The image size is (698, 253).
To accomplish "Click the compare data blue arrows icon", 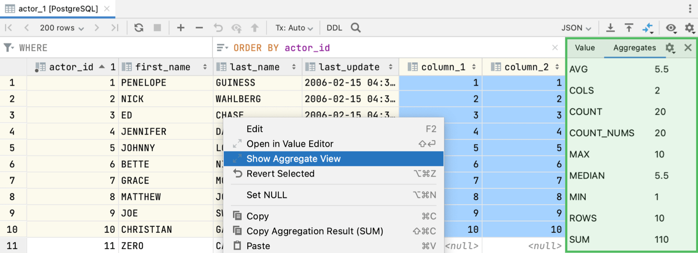I will tap(648, 29).
